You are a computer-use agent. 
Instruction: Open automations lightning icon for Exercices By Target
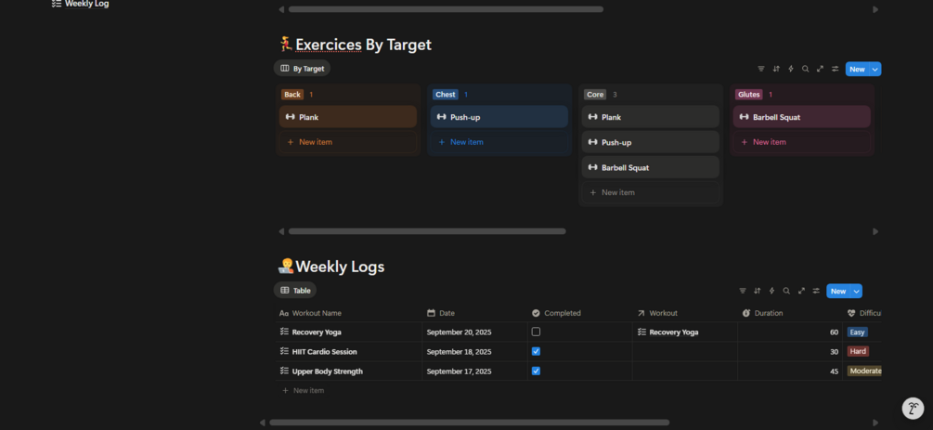(791, 69)
